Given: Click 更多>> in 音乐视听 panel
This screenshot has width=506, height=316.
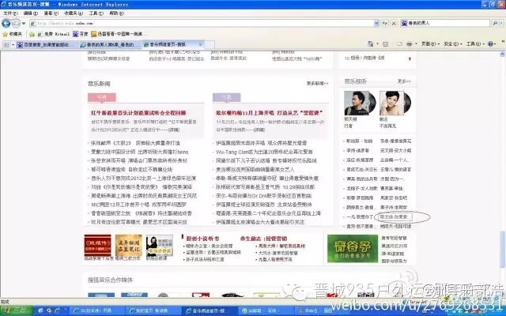Looking at the screenshot, I should click(404, 81).
